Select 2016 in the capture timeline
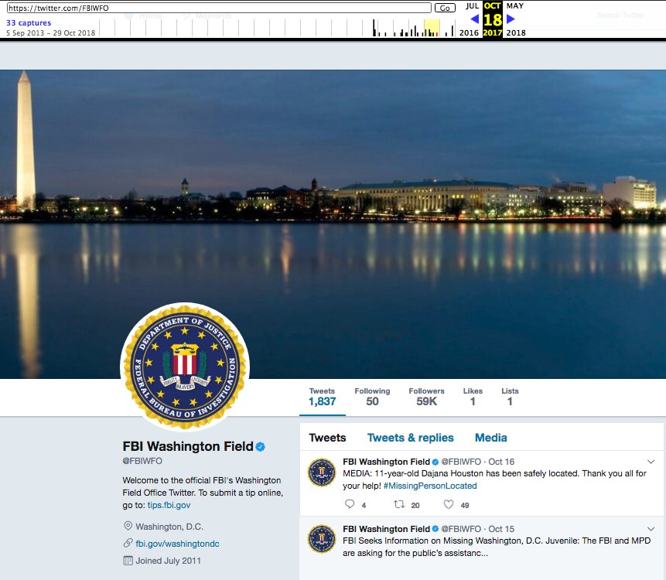This screenshot has width=666, height=580. point(469,32)
